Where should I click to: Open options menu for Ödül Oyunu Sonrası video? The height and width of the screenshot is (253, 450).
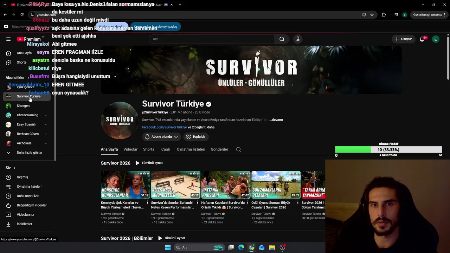(298, 203)
